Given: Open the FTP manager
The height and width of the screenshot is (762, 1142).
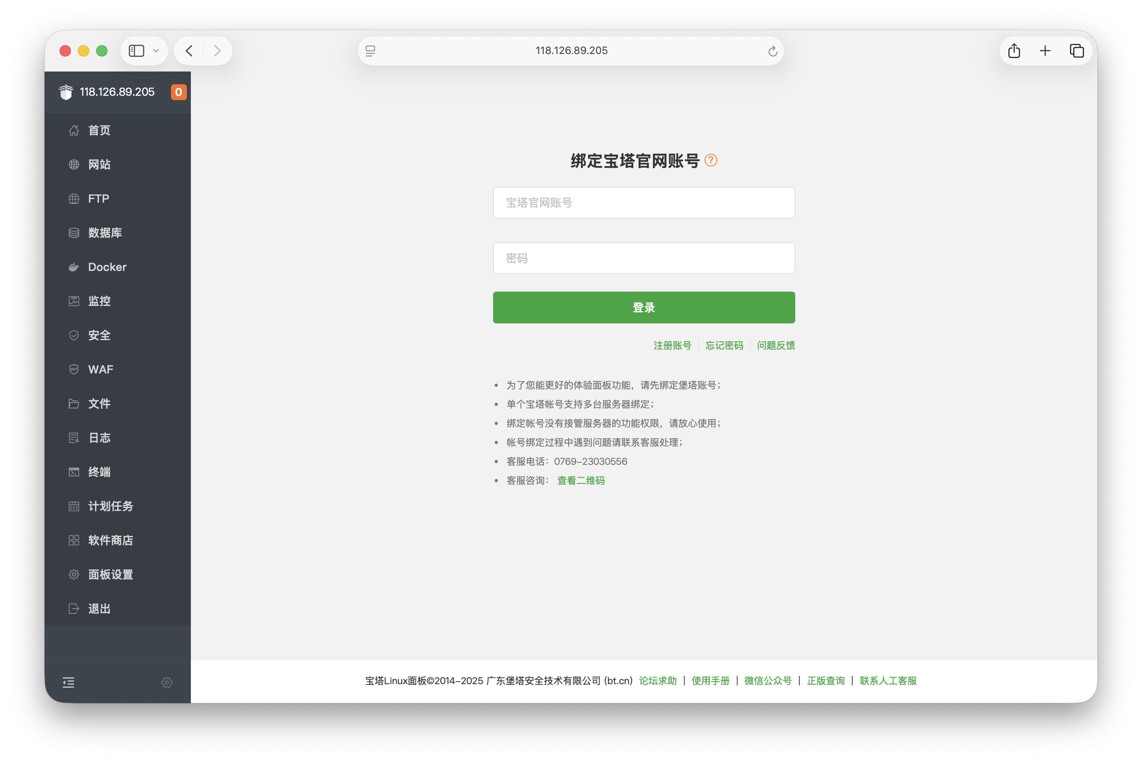Looking at the screenshot, I should pyautogui.click(x=98, y=198).
